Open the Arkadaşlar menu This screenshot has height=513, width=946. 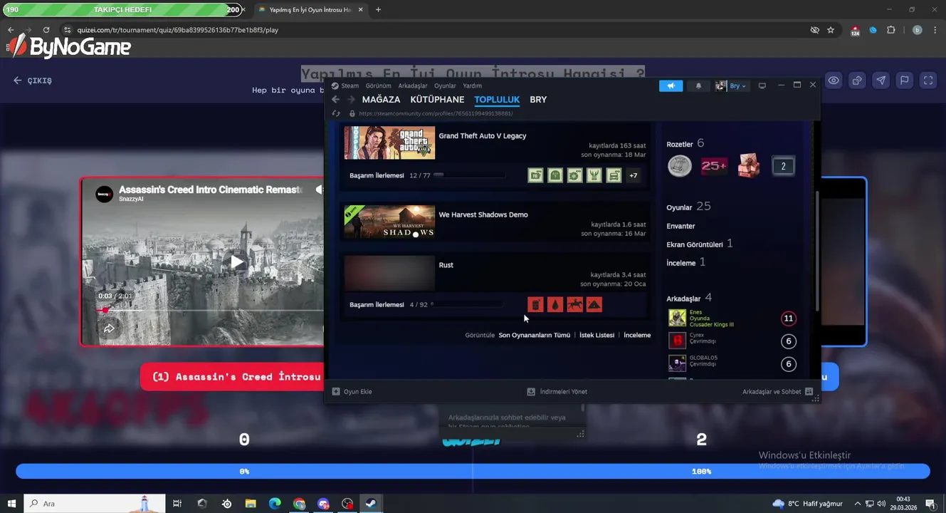(x=413, y=85)
